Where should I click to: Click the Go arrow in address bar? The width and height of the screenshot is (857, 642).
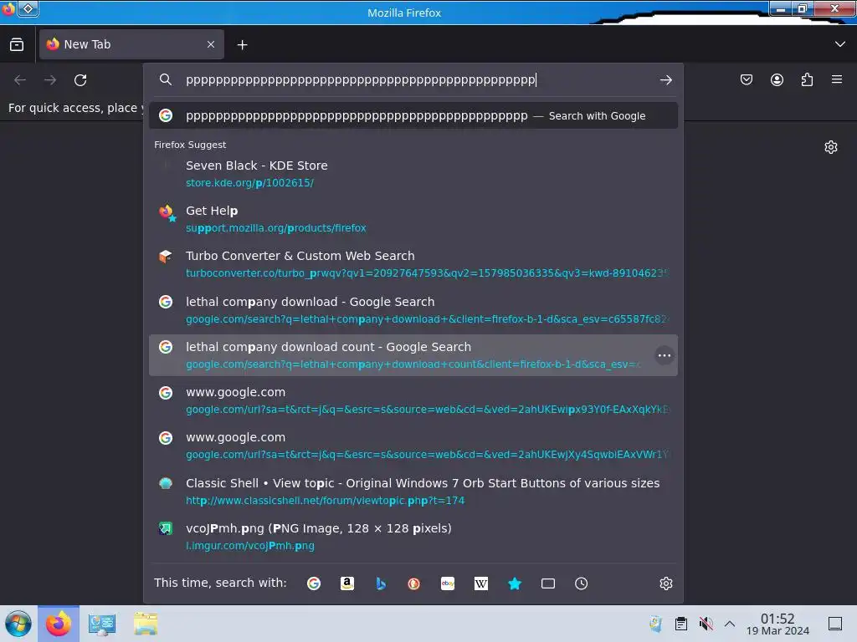tap(665, 79)
